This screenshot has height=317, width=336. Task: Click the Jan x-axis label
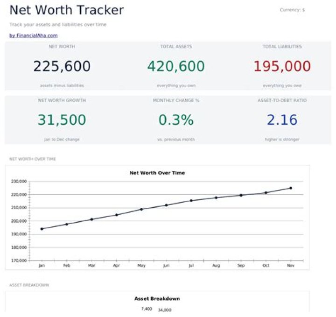tap(42, 266)
